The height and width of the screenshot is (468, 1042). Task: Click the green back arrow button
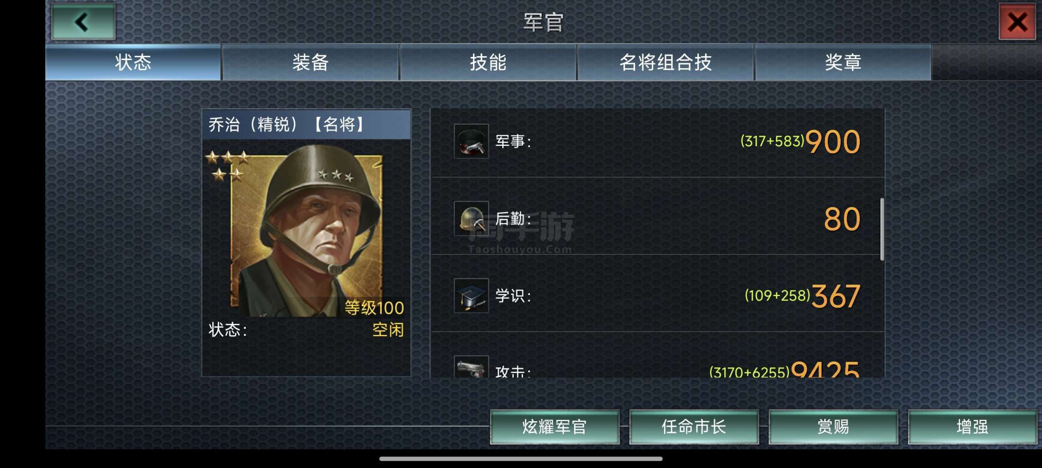pyautogui.click(x=83, y=22)
